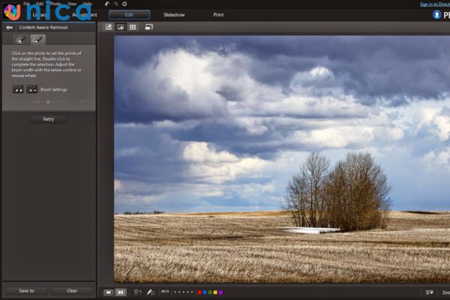Click the back arrow beside Content Aware Removal

(x=9, y=27)
